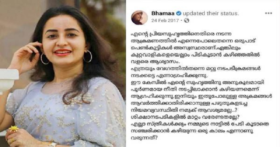The width and height of the screenshot is (280, 147).
Task: Click the post line starting 'എന്റെ പ്രിയസുഹൃത്തിനെതിരെ'
Action: point(180,34)
